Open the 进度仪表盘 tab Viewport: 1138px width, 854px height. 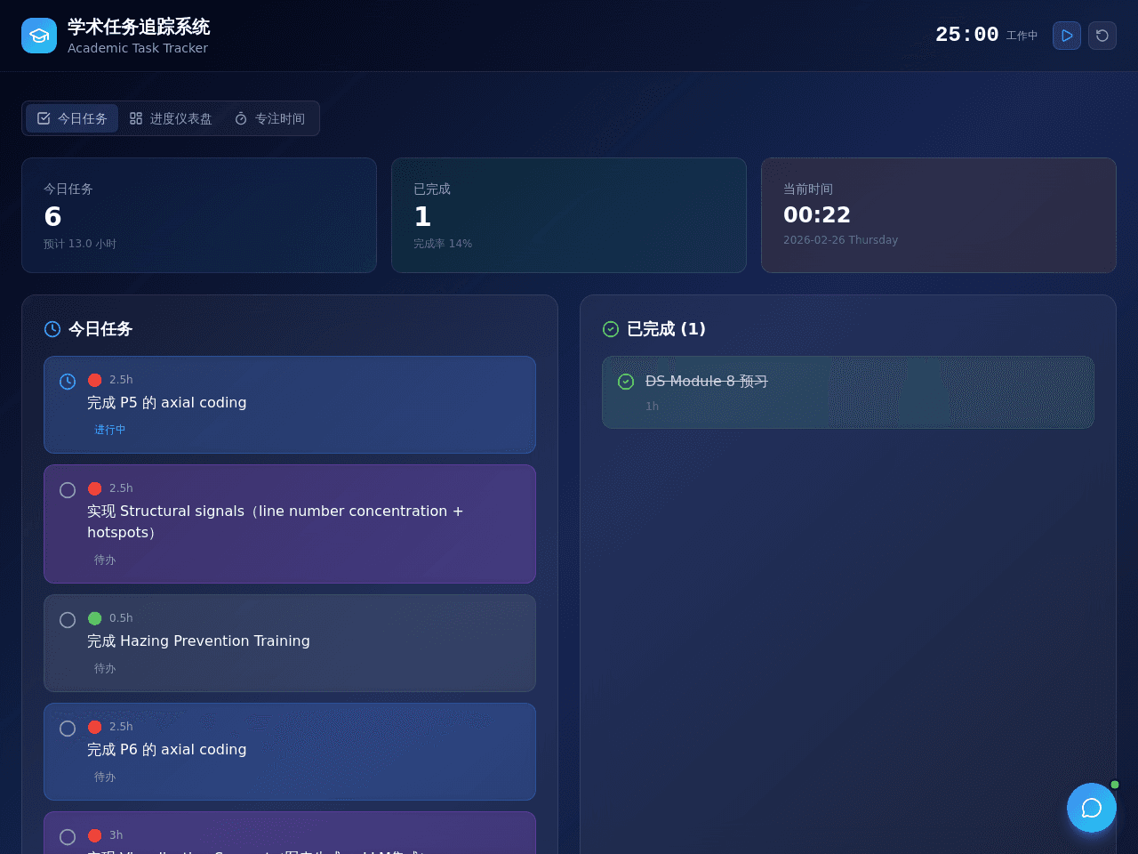pos(171,118)
